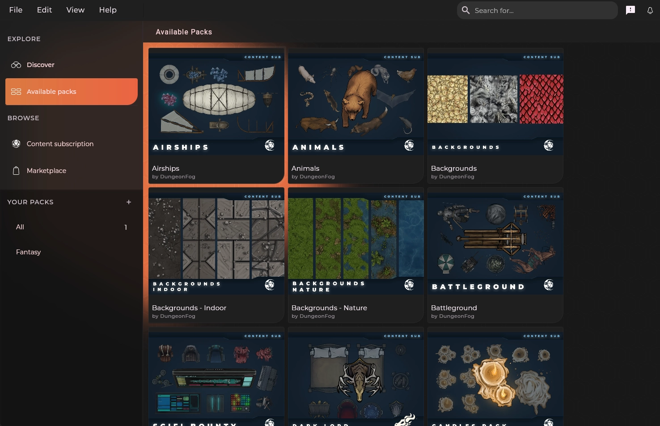Open the notifications bell
660x426 pixels.
point(650,10)
